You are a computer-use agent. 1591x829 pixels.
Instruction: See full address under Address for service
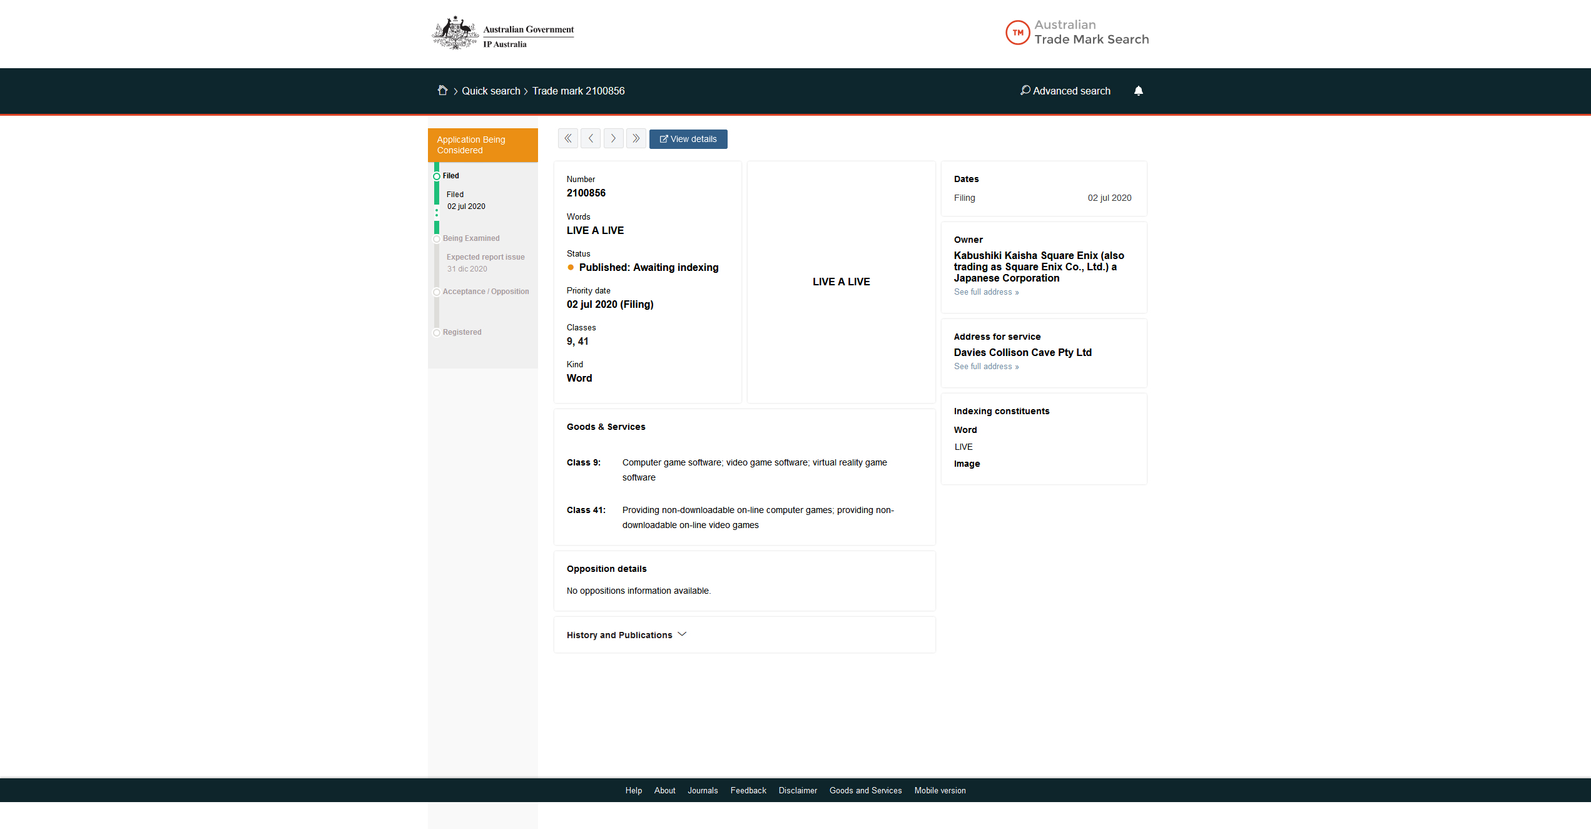[986, 367]
